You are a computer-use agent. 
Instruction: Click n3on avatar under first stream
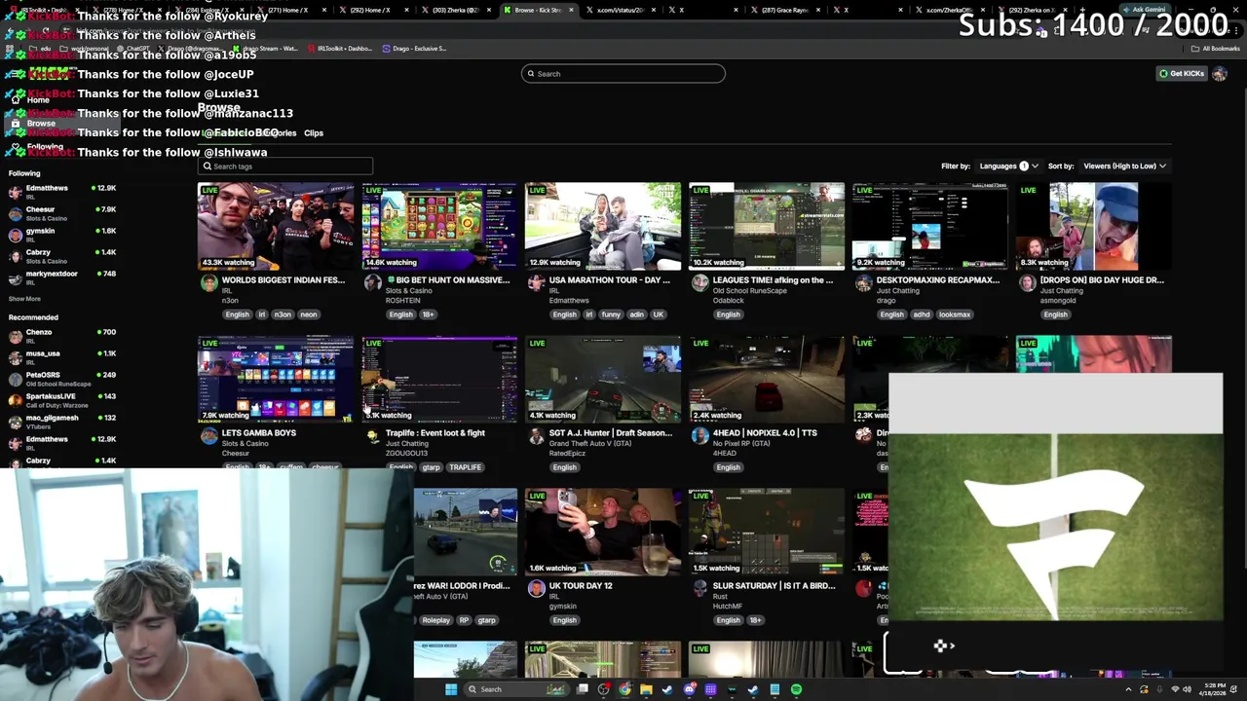[x=209, y=283]
